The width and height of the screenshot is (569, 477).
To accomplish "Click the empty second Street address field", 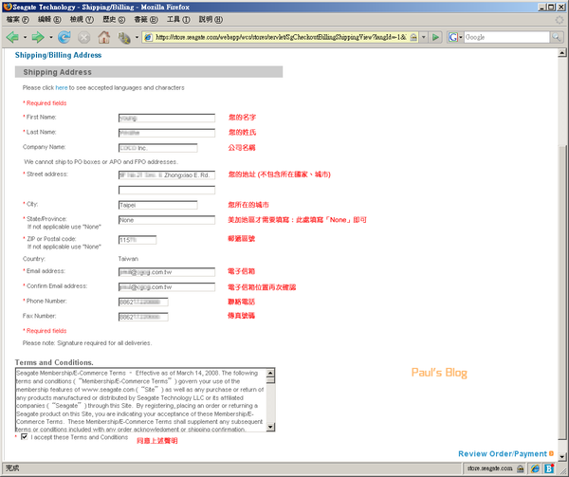I will 167,190.
